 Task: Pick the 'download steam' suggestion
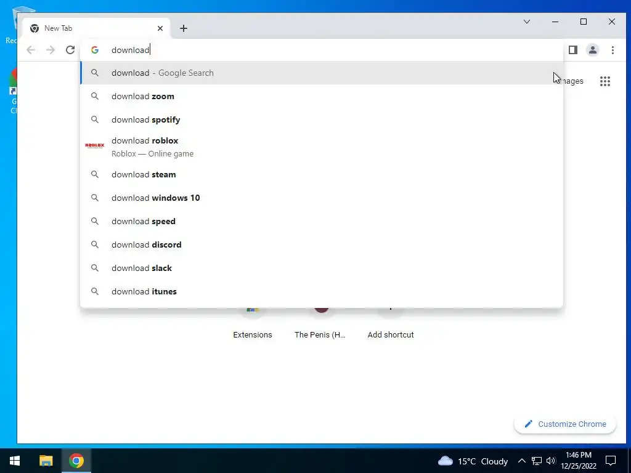pyautogui.click(x=322, y=174)
